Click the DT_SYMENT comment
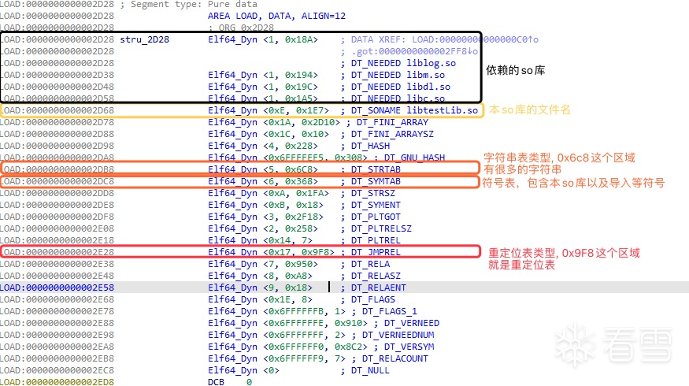The width and height of the screenshot is (689, 386). tap(376, 205)
